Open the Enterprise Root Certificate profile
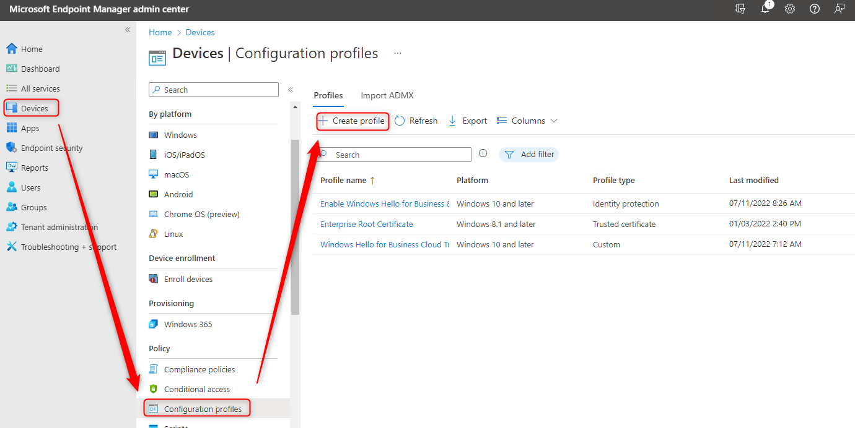 point(366,224)
